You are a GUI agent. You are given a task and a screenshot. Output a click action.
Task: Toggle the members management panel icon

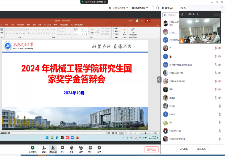click(53, 148)
